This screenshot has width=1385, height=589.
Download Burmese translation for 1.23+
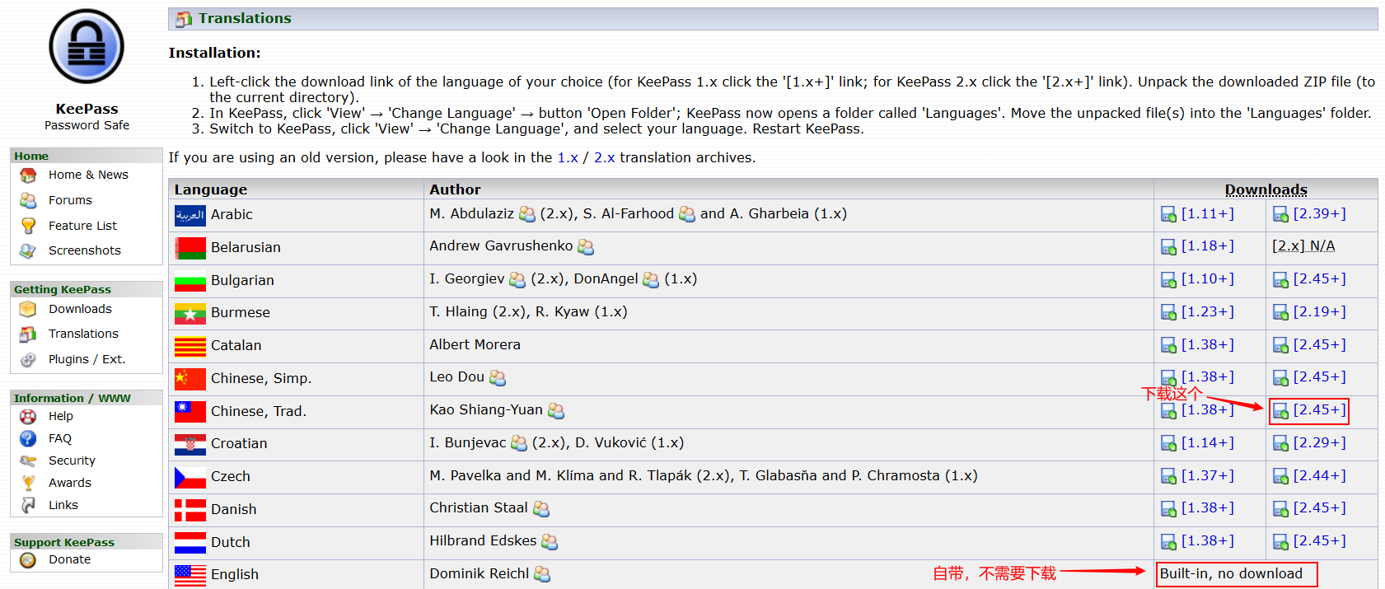(1208, 311)
